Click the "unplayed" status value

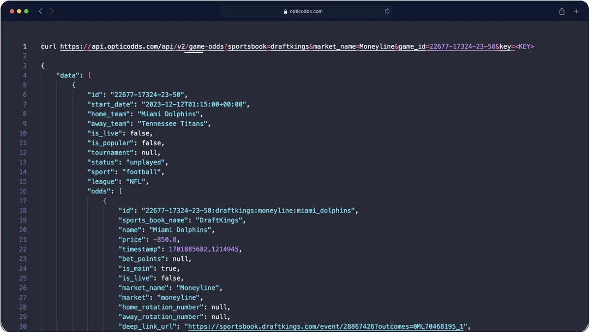[146, 162]
